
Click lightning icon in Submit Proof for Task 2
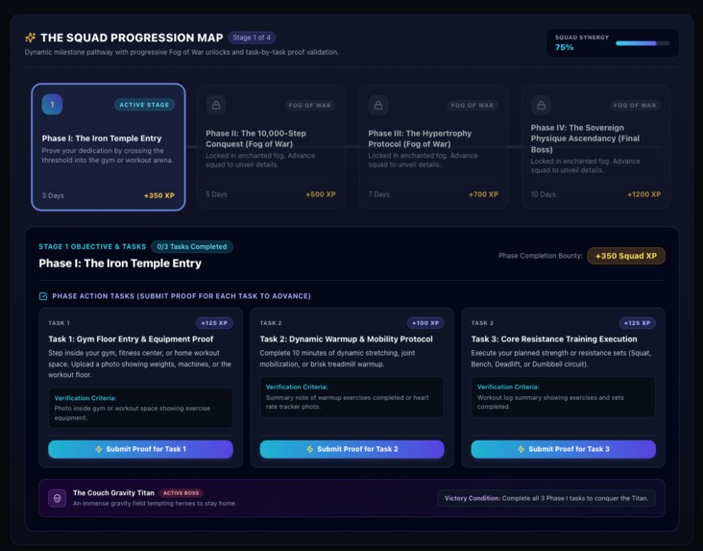pyautogui.click(x=310, y=449)
